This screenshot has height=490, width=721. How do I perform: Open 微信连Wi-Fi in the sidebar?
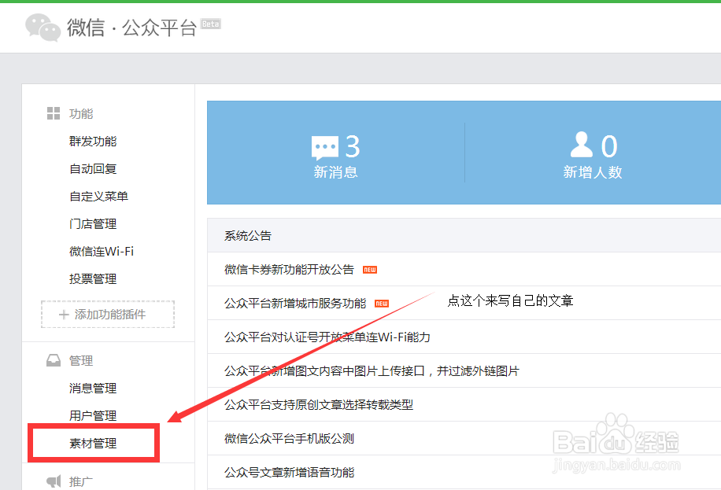click(102, 252)
